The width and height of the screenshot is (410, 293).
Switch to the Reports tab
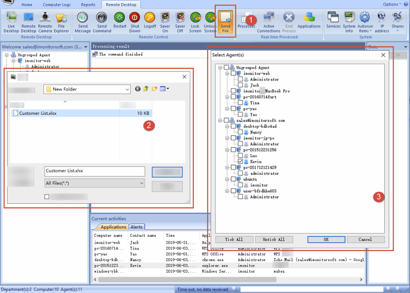tap(89, 5)
